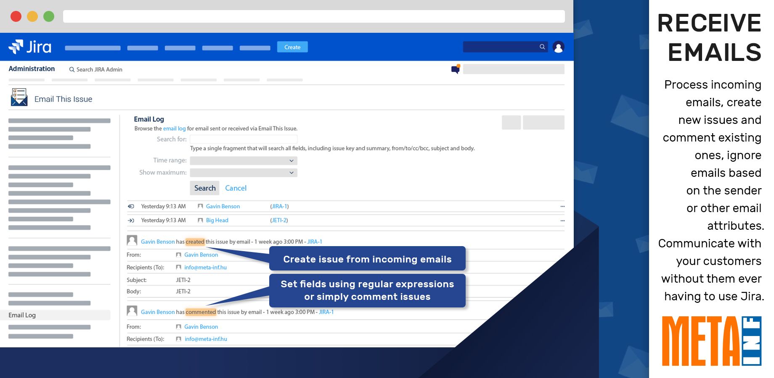
Task: Focus the Search for input field
Action: tap(244, 139)
